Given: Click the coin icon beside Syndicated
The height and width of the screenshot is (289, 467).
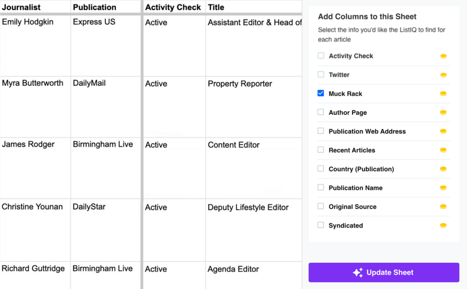Looking at the screenshot, I should click(443, 225).
